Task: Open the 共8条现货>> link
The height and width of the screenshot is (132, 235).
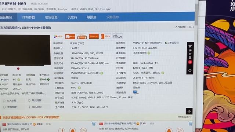Action: click(185, 117)
